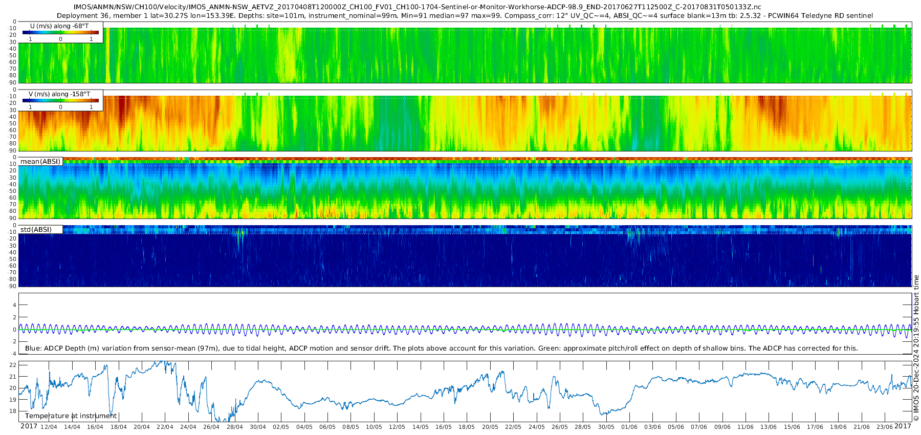Click the V velocity colorbar scale

pyautogui.click(x=60, y=101)
